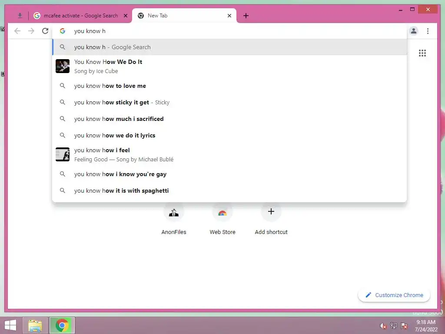Pick 'you know how i know you're gay' suggestion
The image size is (445, 334).
point(229,174)
